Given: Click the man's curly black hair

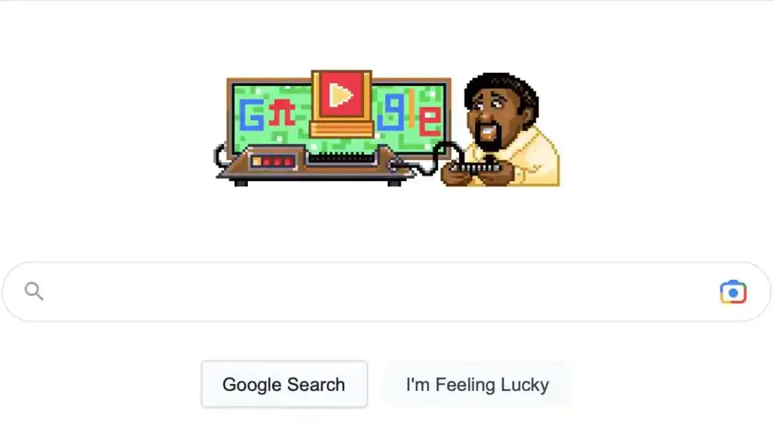Looking at the screenshot, I should pyautogui.click(x=502, y=88).
